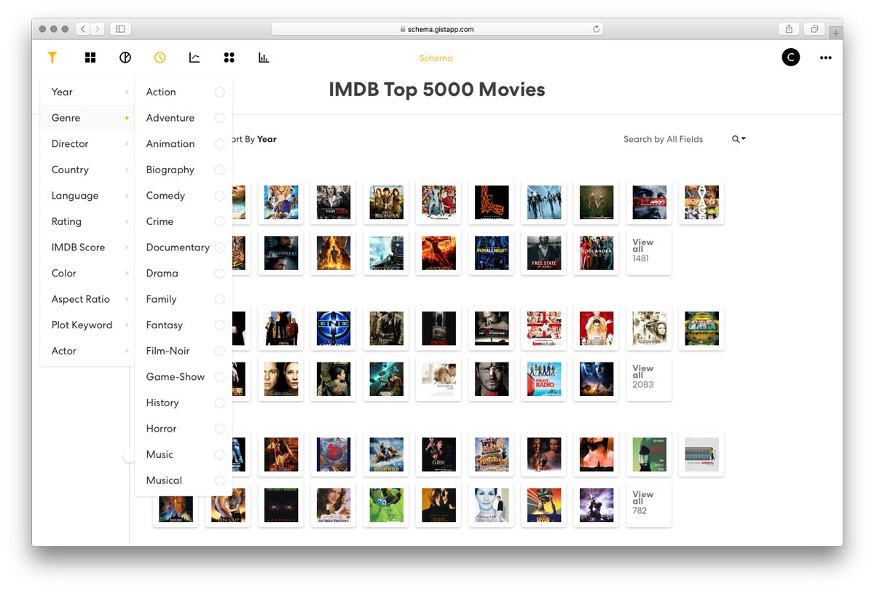
Task: Select the Horror genre radio button
Action: point(219,429)
